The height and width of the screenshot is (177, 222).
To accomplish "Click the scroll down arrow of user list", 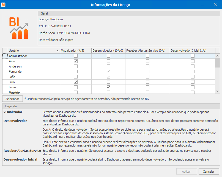I will click(218, 91).
